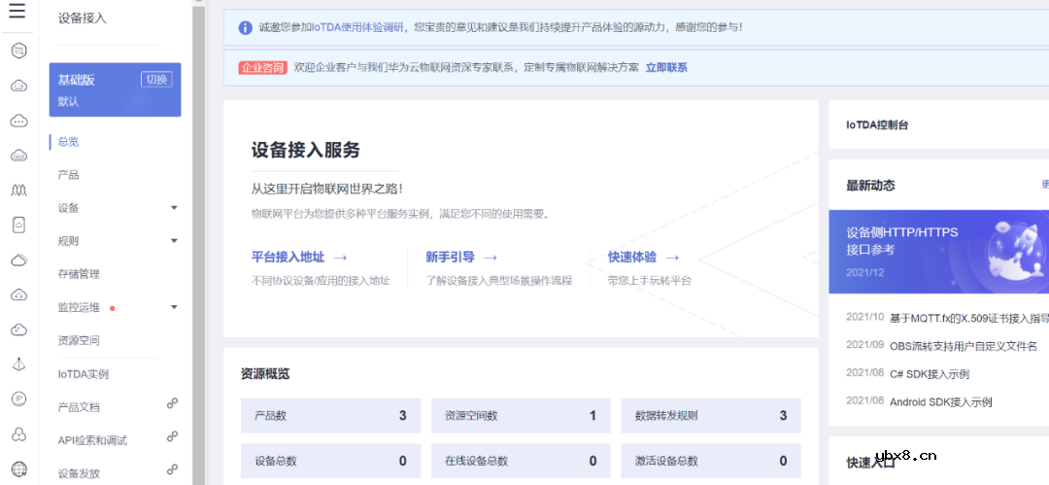The image size is (1049, 485).
Task: Click the 最新动态 heading
Action: click(870, 186)
